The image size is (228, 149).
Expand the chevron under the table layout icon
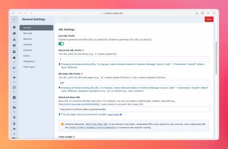[14, 92]
